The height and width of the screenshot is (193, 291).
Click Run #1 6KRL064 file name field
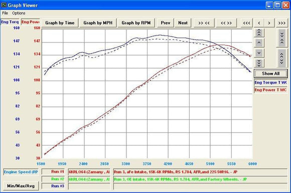click(89, 172)
